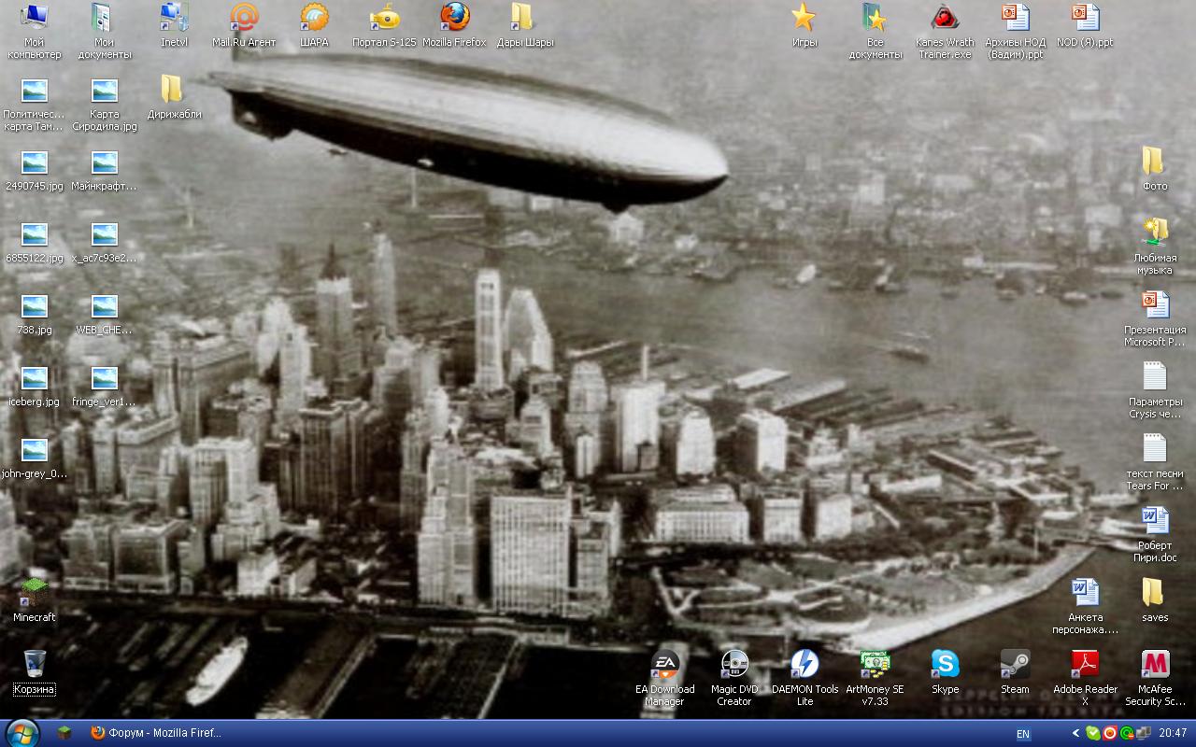1196x747 pixels.
Task: Launch Minecraft from the desktop
Action: pos(35,593)
